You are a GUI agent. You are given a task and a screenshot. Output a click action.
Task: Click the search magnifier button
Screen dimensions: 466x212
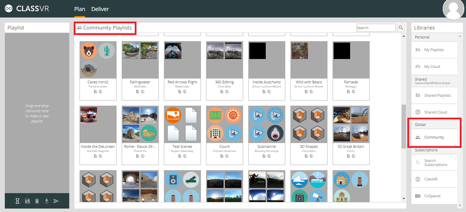coord(401,28)
